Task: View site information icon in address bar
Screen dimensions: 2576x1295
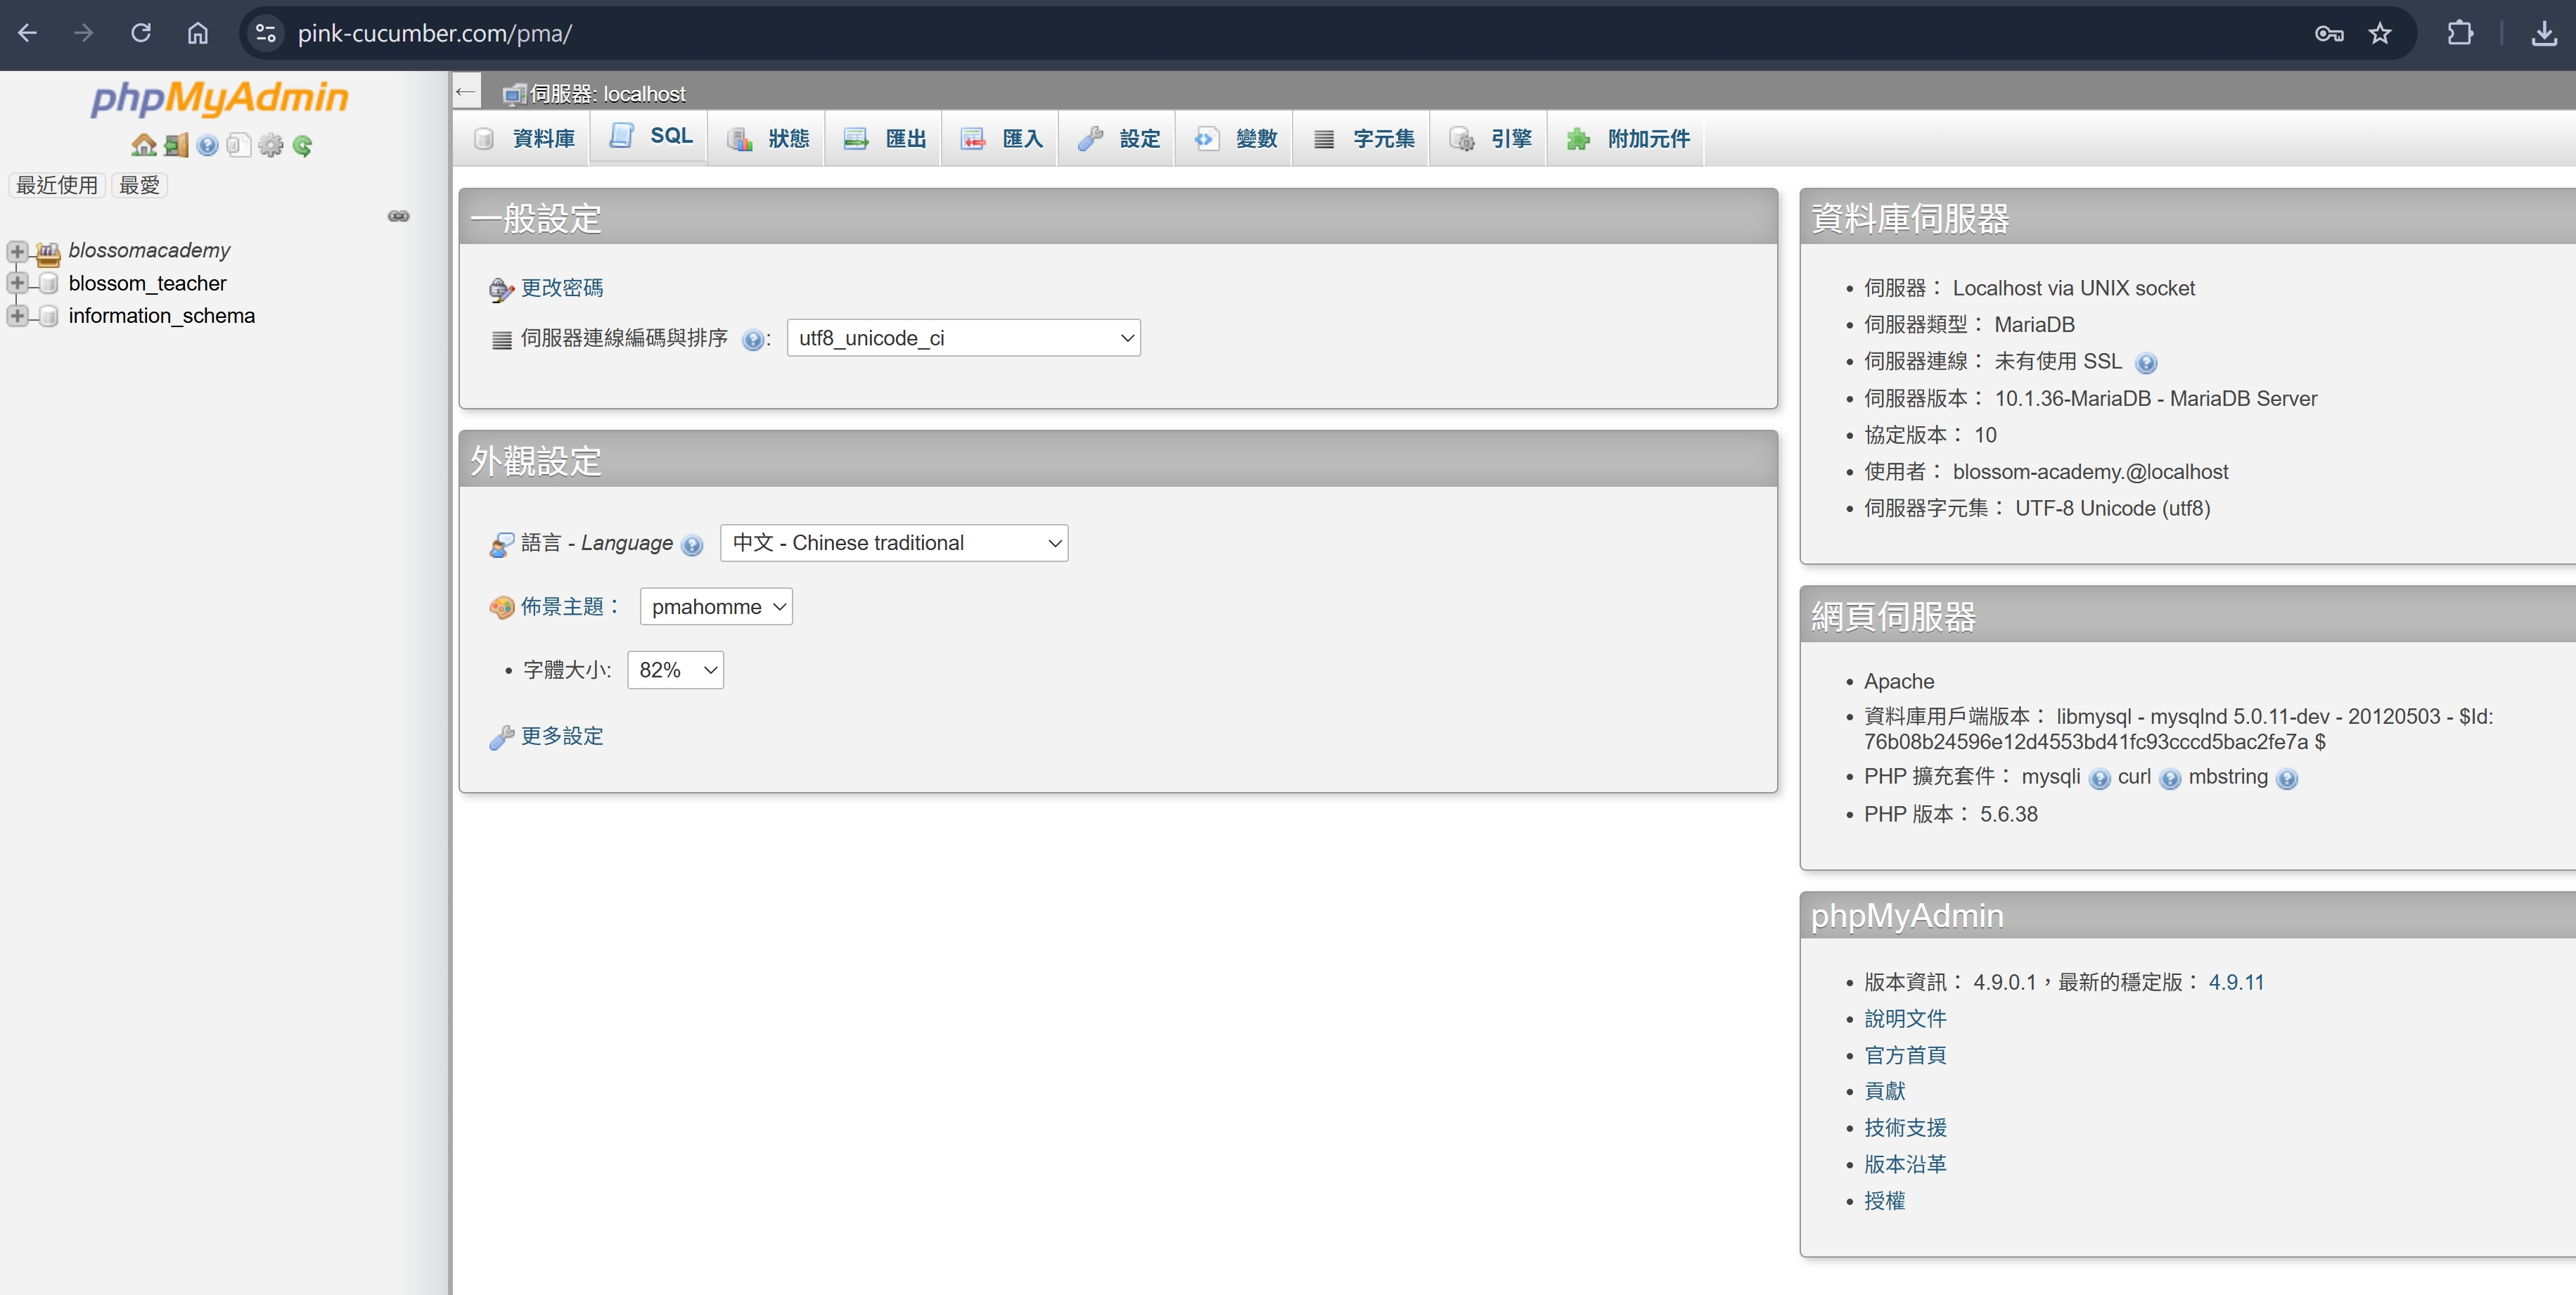Action: (x=266, y=33)
